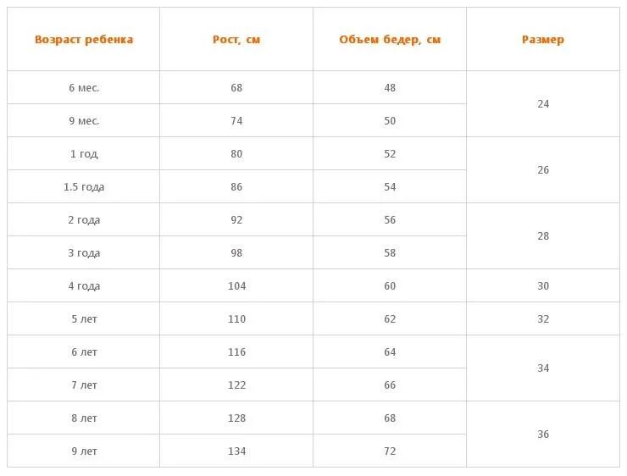Select the "9 мес." age cell
The image size is (627, 476).
point(84,121)
